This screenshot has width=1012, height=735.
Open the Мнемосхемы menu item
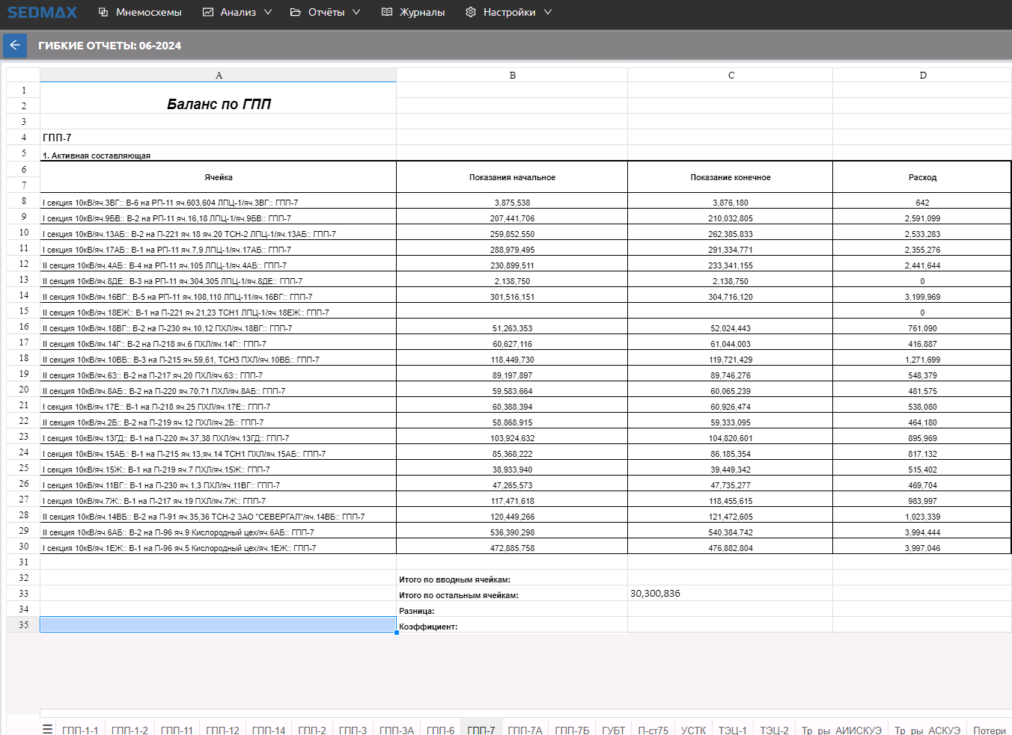[149, 12]
